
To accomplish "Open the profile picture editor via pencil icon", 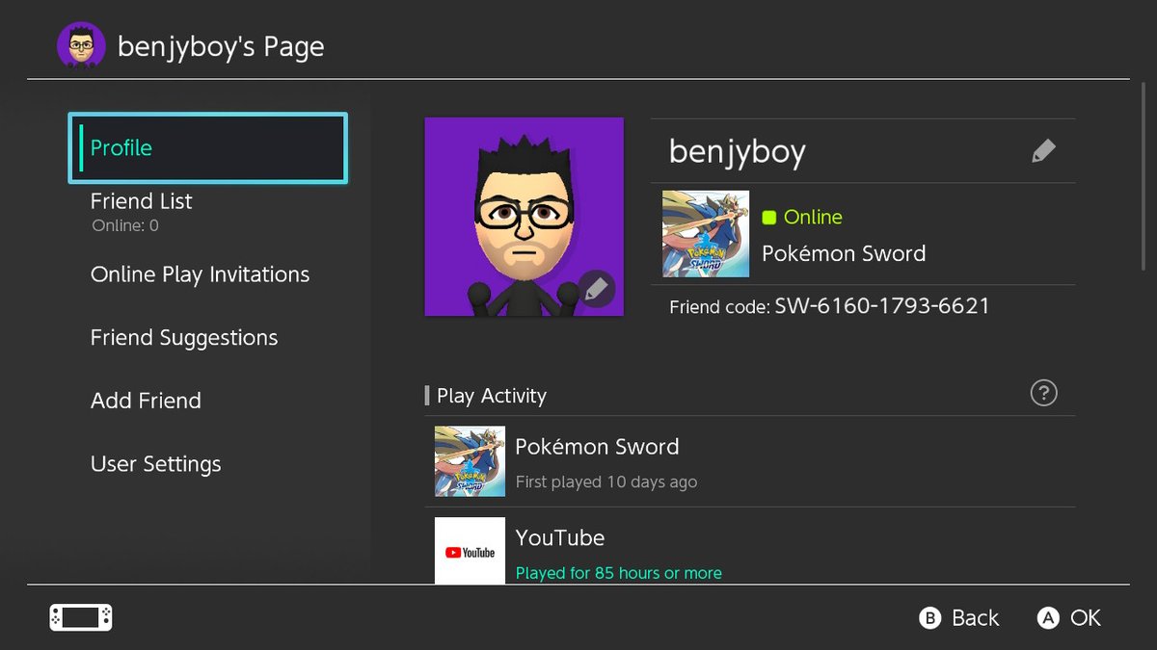I will coord(596,288).
